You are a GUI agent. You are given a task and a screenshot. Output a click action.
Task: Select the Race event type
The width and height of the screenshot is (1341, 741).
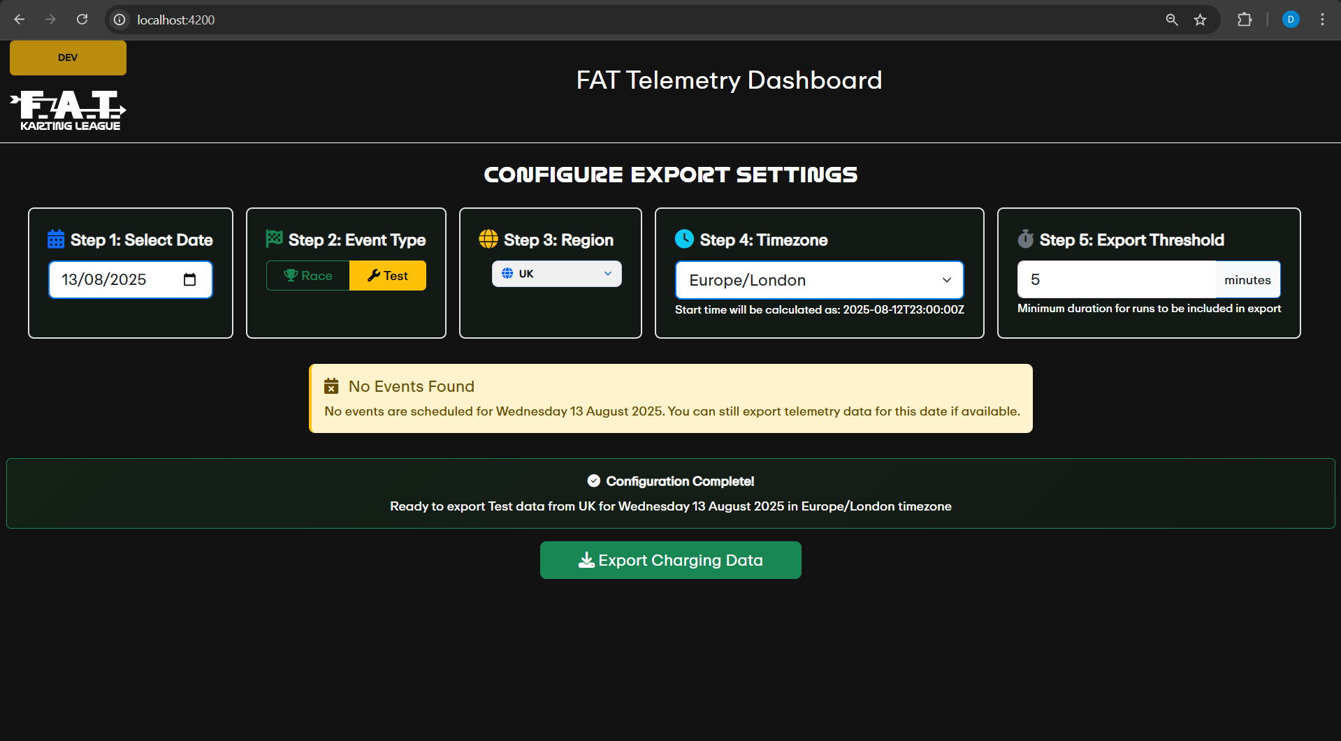pyautogui.click(x=308, y=275)
